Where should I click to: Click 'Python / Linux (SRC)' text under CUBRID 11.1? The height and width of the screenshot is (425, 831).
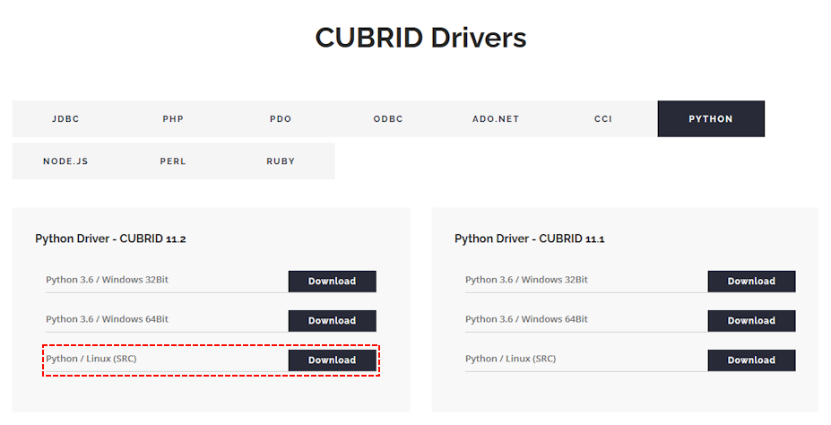click(510, 359)
